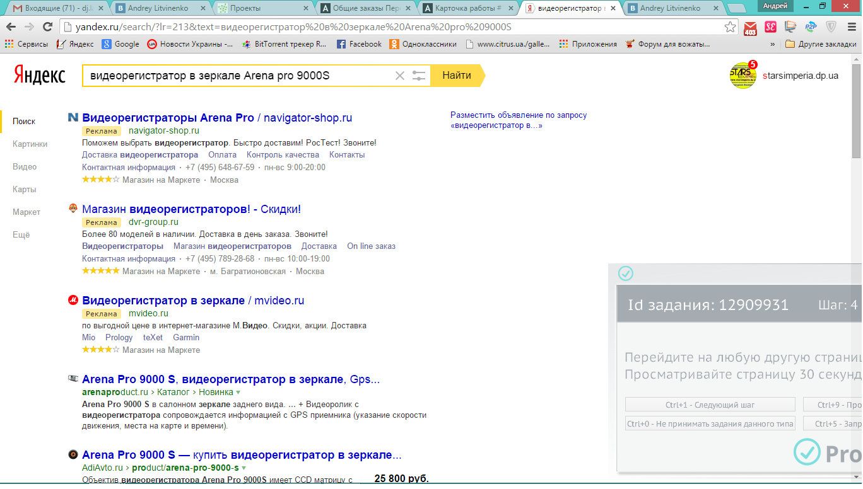Open Chrome menu hamburger icon
The image size is (863, 489).
tap(851, 27)
